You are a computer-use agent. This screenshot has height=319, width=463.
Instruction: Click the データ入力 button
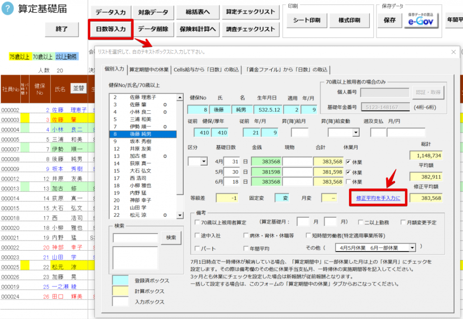pos(111,12)
